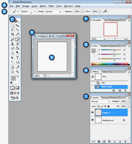The image size is (132, 144).
Task: Select the Clone Stamp tool
Action: [x=13, y=44]
